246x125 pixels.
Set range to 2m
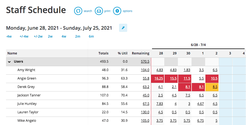[x=78, y=36]
